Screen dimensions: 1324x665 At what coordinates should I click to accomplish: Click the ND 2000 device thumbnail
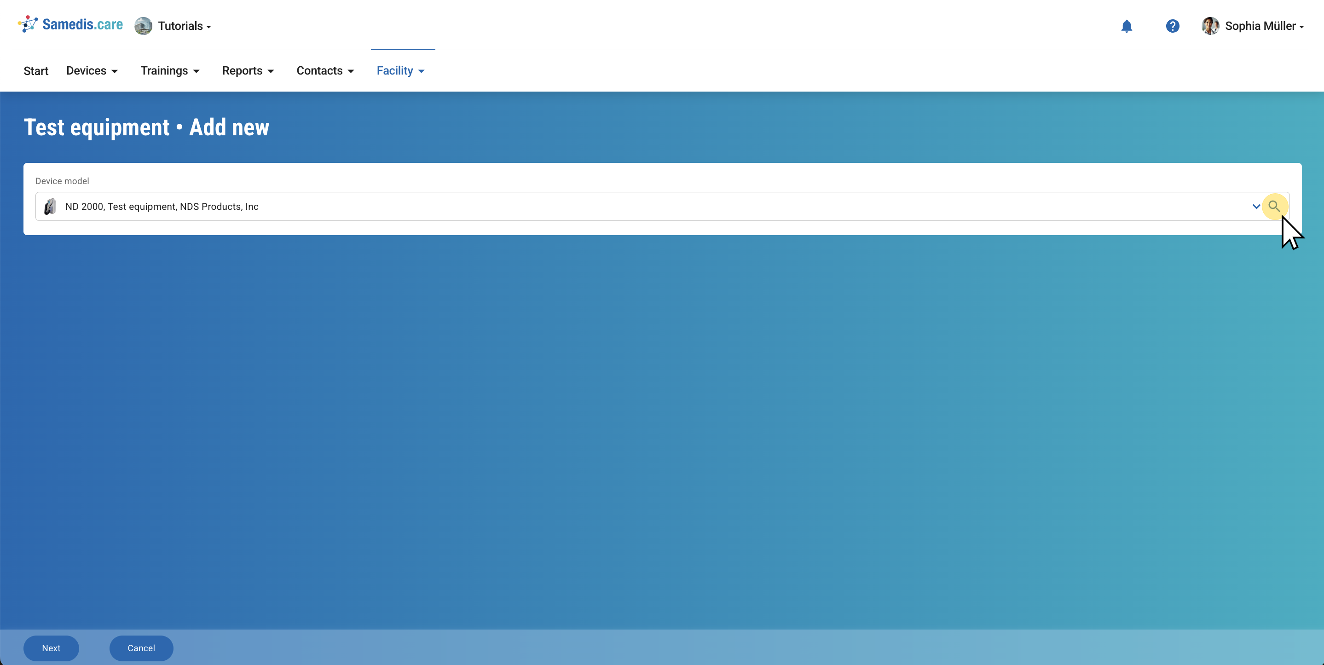pyautogui.click(x=50, y=207)
